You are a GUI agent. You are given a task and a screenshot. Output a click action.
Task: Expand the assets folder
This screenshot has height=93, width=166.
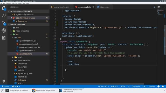13,57
